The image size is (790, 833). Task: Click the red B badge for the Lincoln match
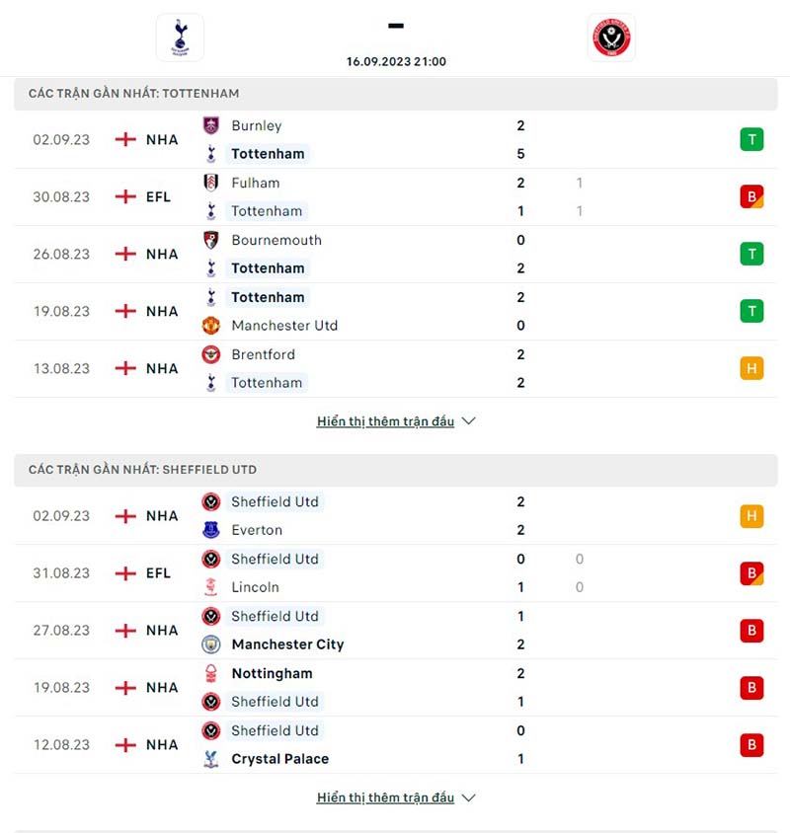[x=752, y=572]
